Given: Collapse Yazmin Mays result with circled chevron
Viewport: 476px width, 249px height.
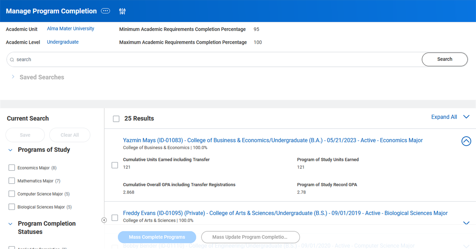Looking at the screenshot, I should click(x=466, y=141).
